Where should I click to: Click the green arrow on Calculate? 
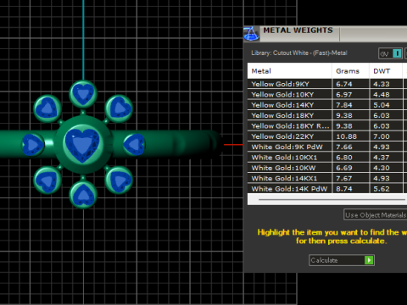pyautogui.click(x=369, y=260)
